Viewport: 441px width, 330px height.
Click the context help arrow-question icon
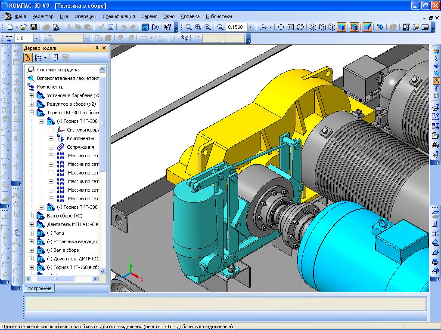[168, 27]
